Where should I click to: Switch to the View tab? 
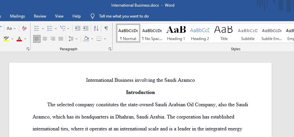(59, 16)
